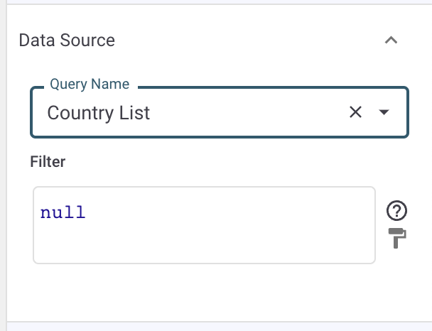
Task: Hide Data Source panel using up arrow
Action: pos(390,40)
